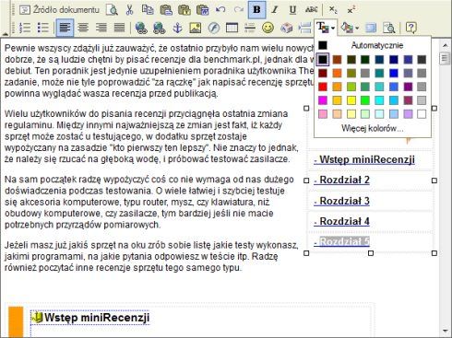Toggle Align left
The height and width of the screenshot is (338, 452).
pos(65,28)
